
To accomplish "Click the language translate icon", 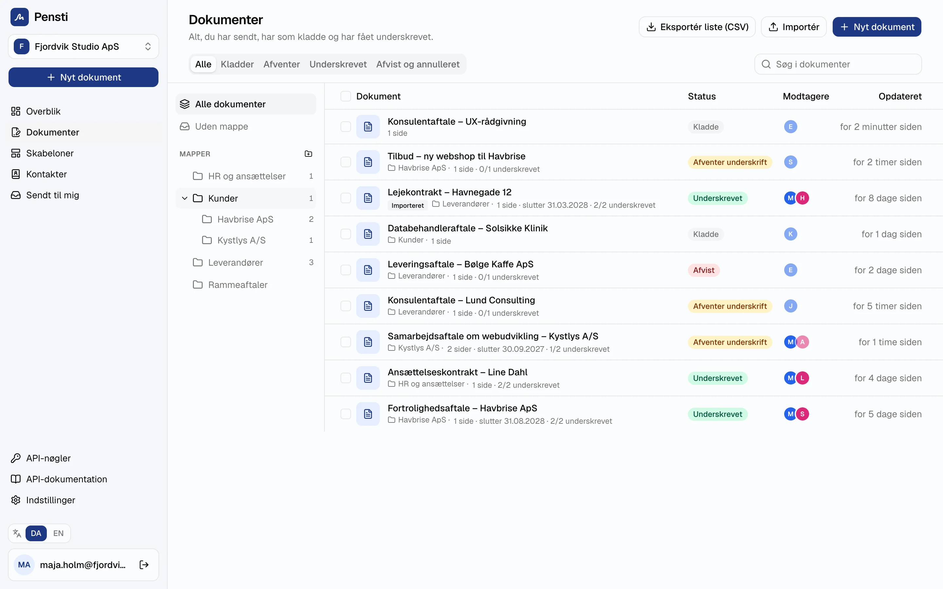I will (17, 533).
